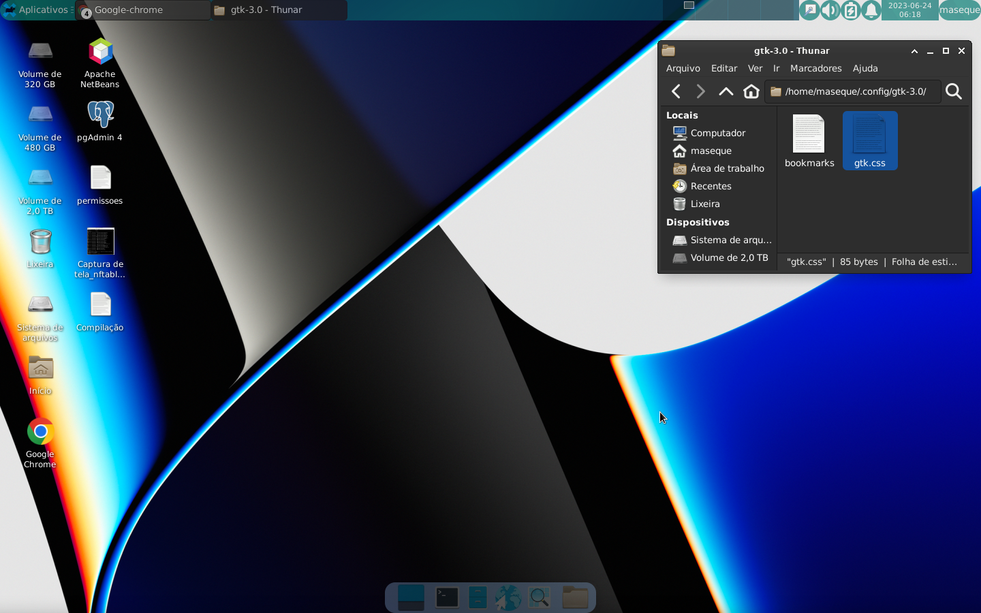The image size is (981, 613).
Task: Select Volume de 2,0 TB device
Action: [719, 257]
